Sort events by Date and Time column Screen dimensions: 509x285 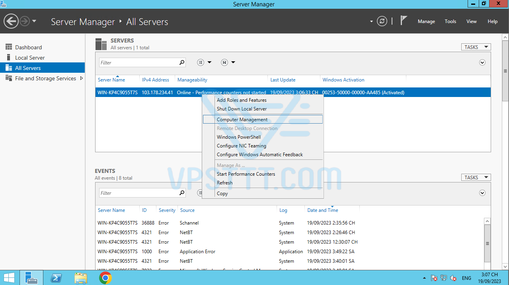point(323,210)
